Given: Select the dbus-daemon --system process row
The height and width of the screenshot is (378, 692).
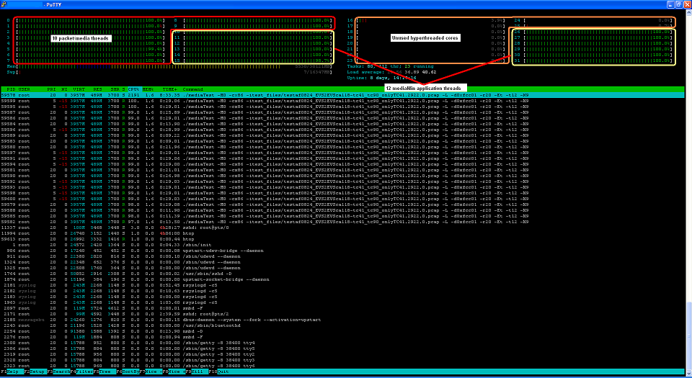Looking at the screenshot, I should click(x=342, y=320).
